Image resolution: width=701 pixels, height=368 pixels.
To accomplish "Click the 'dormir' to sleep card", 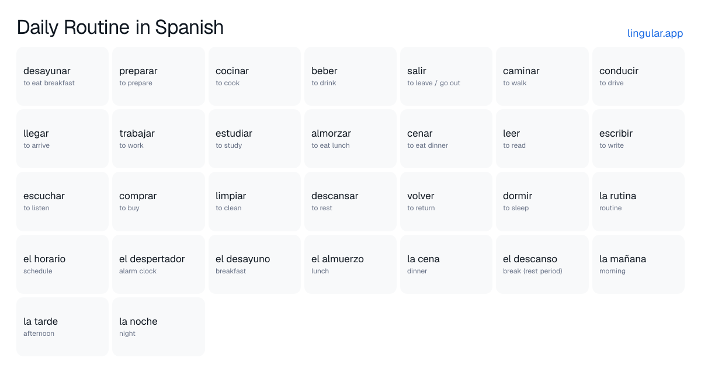I will pos(542,201).
